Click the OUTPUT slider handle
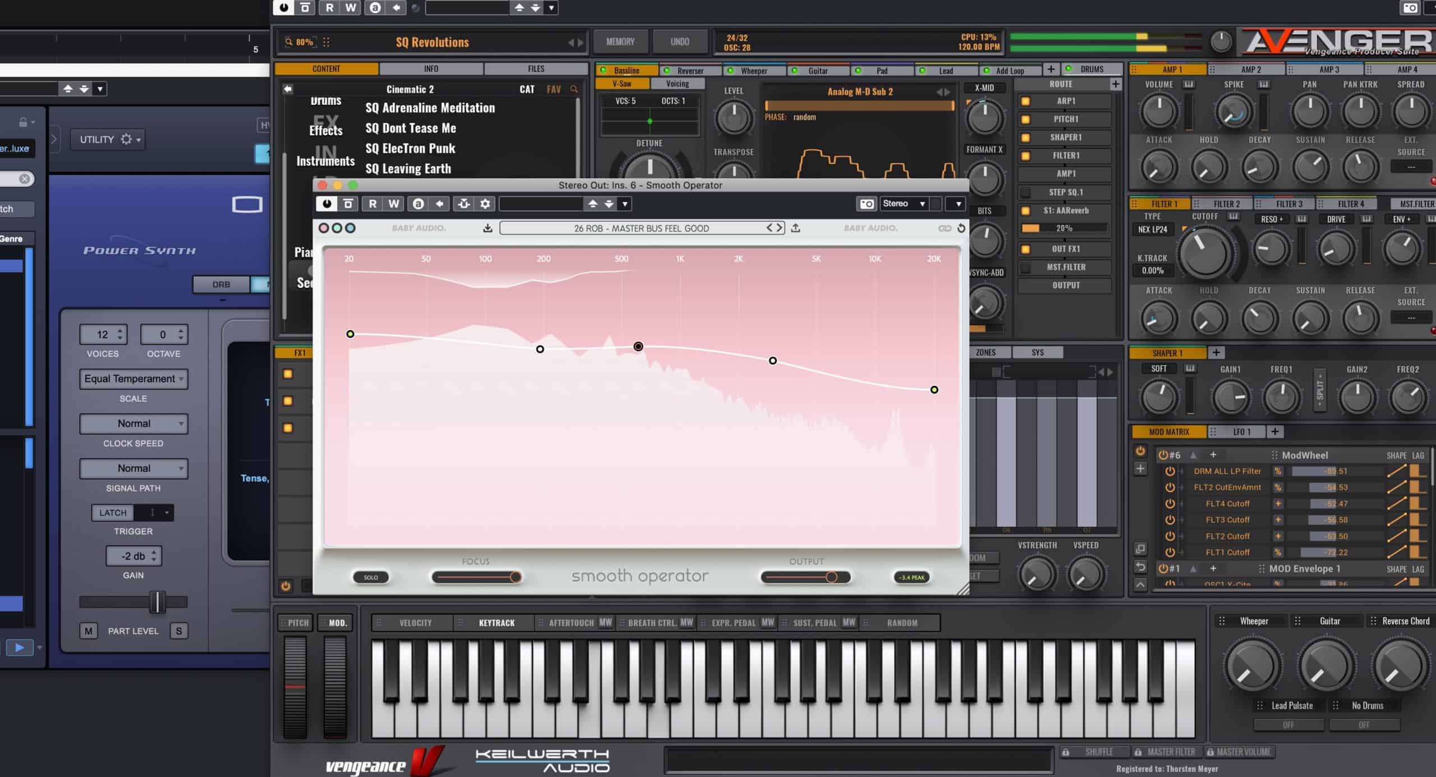Screen dimensions: 1436x777 (831, 577)
